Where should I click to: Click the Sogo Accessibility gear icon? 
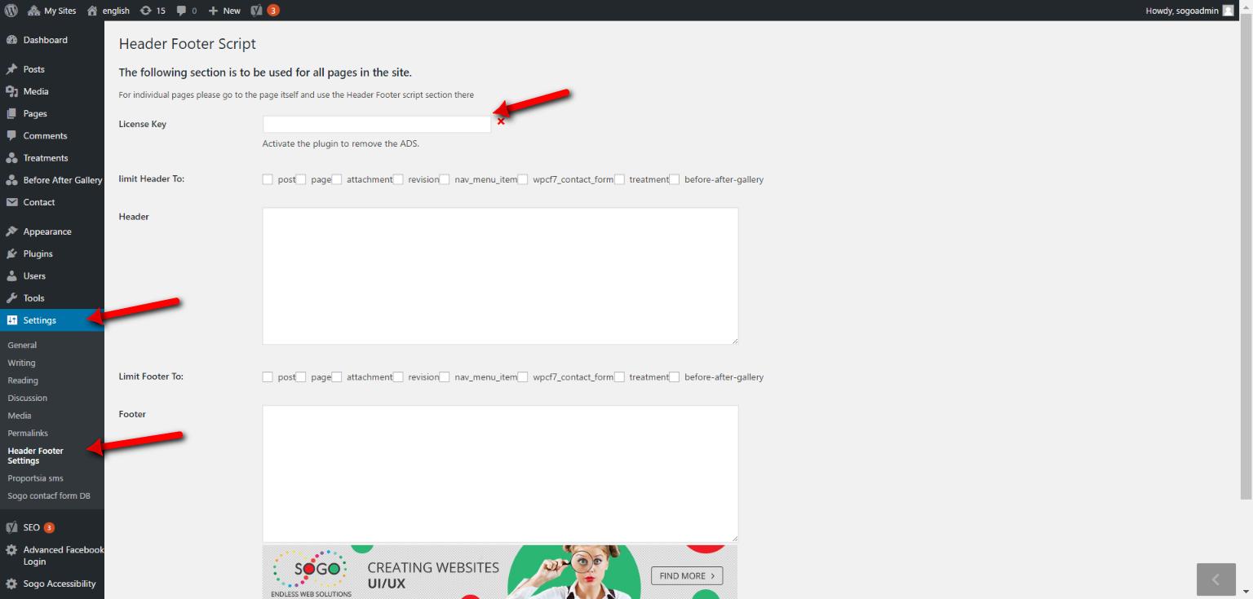click(x=11, y=584)
